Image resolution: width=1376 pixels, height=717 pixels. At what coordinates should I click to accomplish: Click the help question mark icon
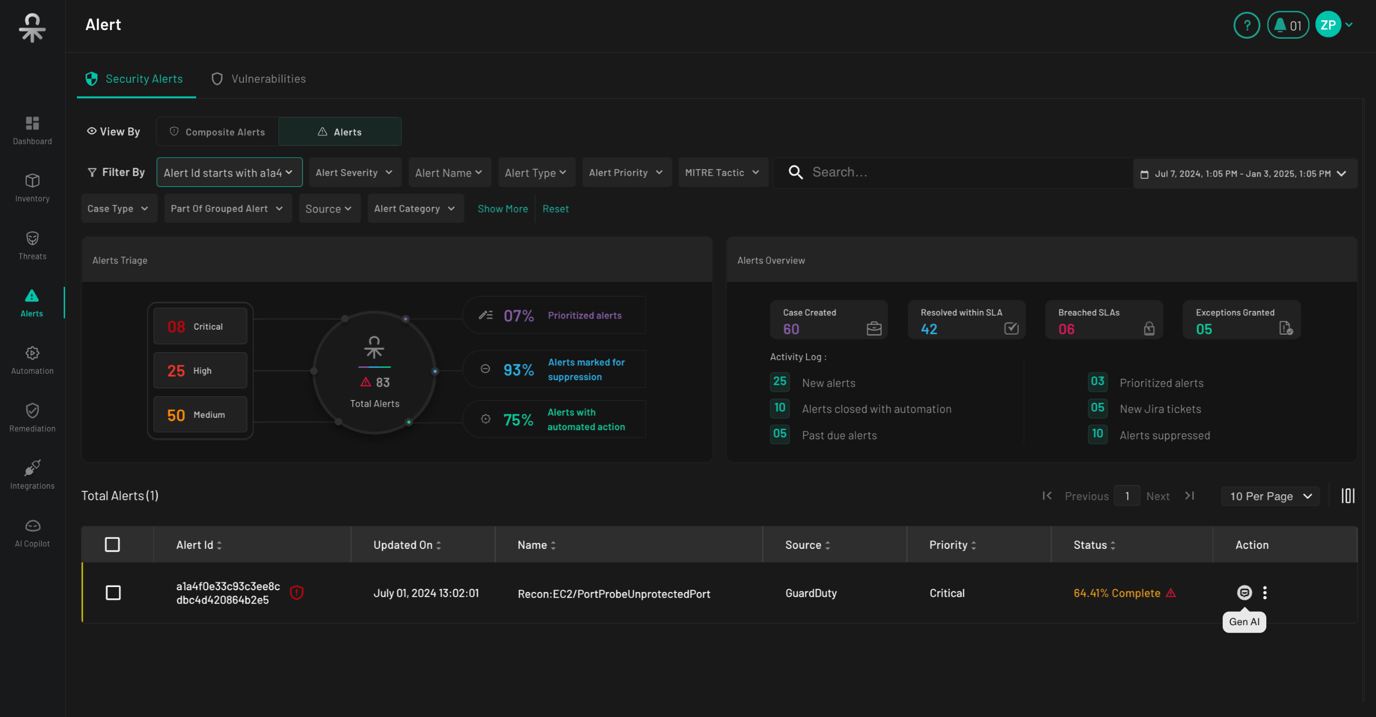(x=1246, y=25)
